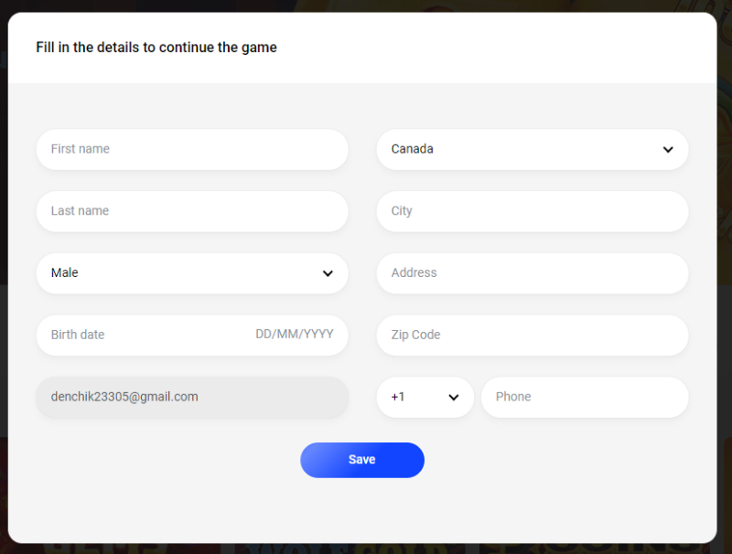
Task: Click the DD/MM/YYYY date format hint
Action: [x=295, y=335]
